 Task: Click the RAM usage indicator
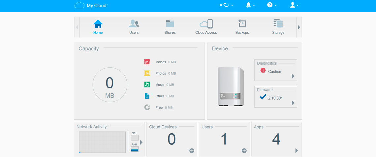tap(135, 149)
